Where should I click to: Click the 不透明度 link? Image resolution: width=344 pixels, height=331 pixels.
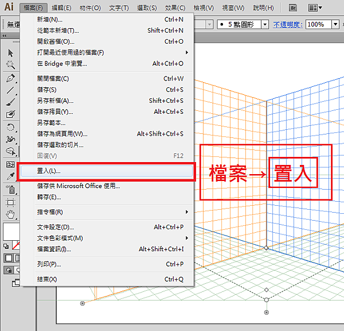tap(288, 25)
